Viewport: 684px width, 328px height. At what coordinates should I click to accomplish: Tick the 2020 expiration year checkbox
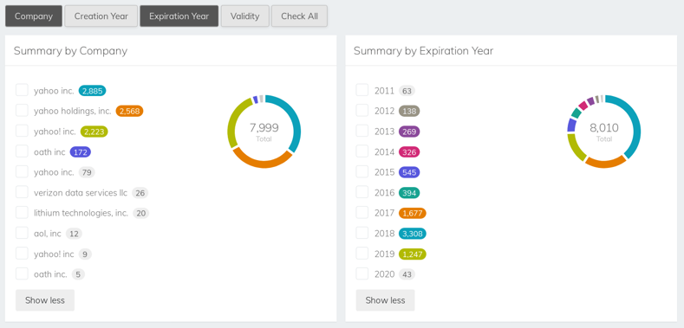point(362,274)
